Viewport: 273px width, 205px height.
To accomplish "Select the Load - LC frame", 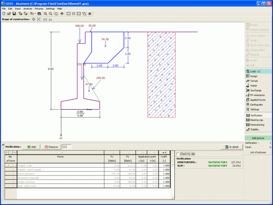I will click(255, 71).
